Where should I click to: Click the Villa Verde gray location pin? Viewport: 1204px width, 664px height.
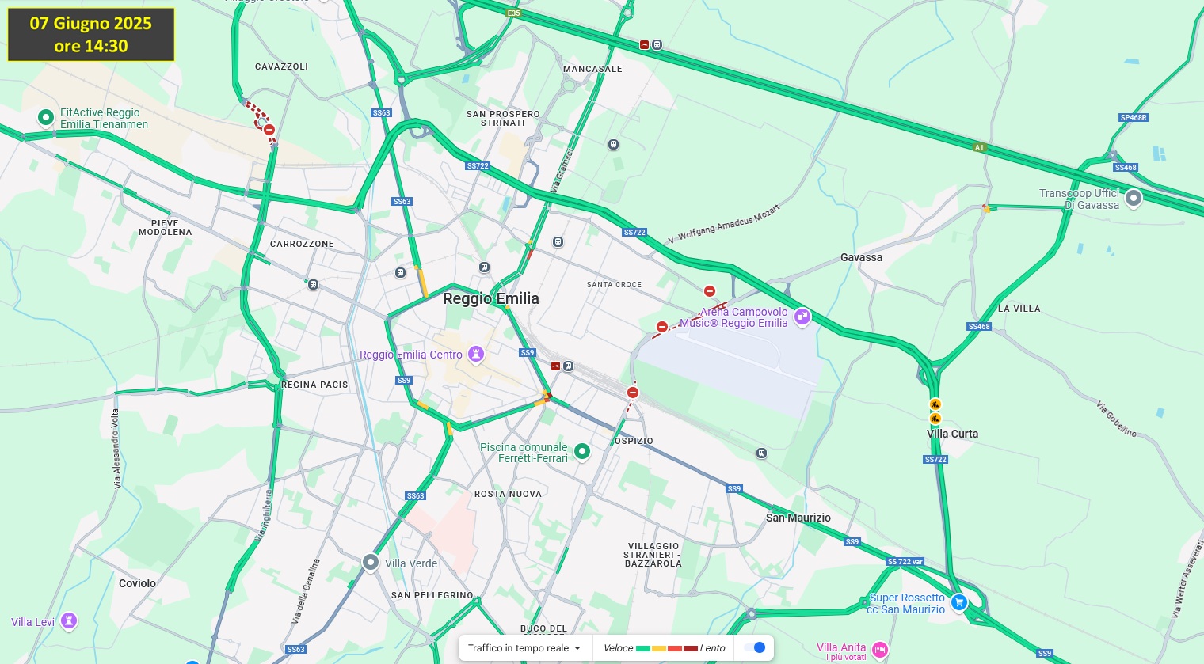pos(371,563)
